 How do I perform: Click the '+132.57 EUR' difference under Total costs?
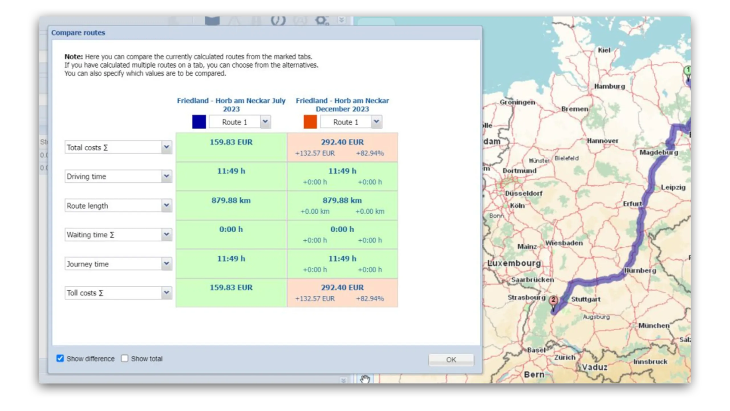point(315,153)
